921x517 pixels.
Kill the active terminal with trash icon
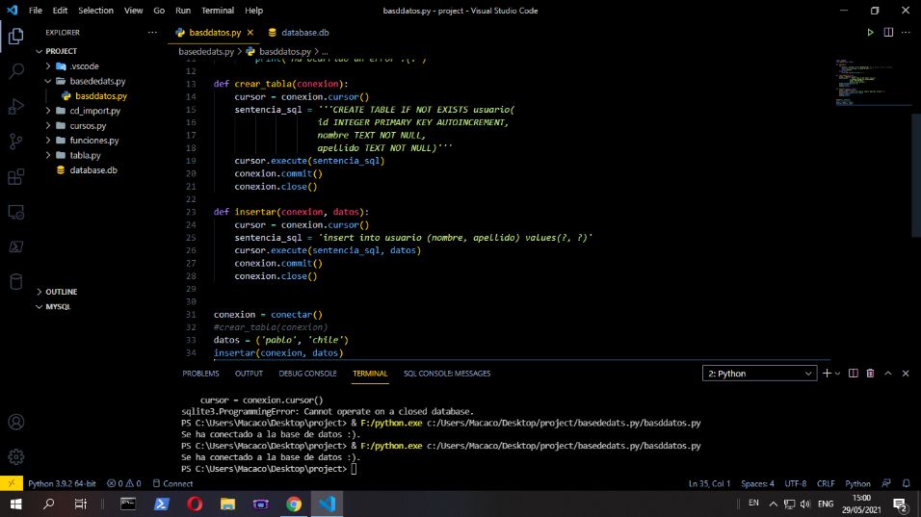870,374
